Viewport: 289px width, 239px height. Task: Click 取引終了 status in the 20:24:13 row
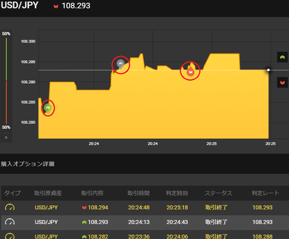[216, 222]
